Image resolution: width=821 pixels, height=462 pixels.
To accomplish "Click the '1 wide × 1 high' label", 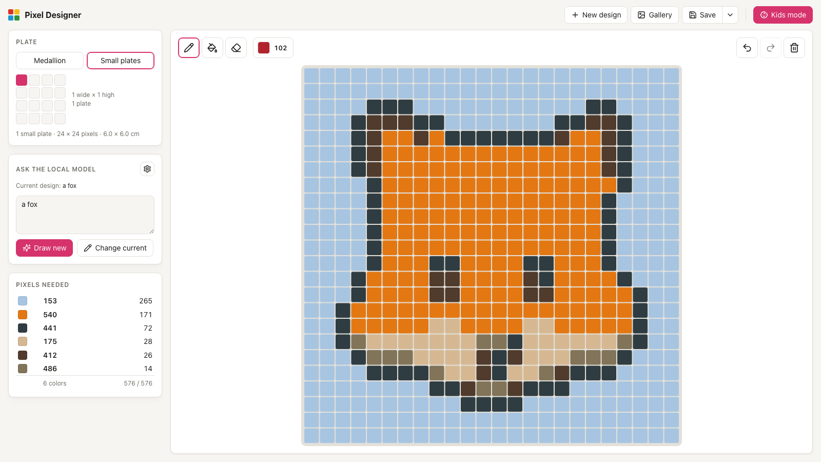I will 93,95.
